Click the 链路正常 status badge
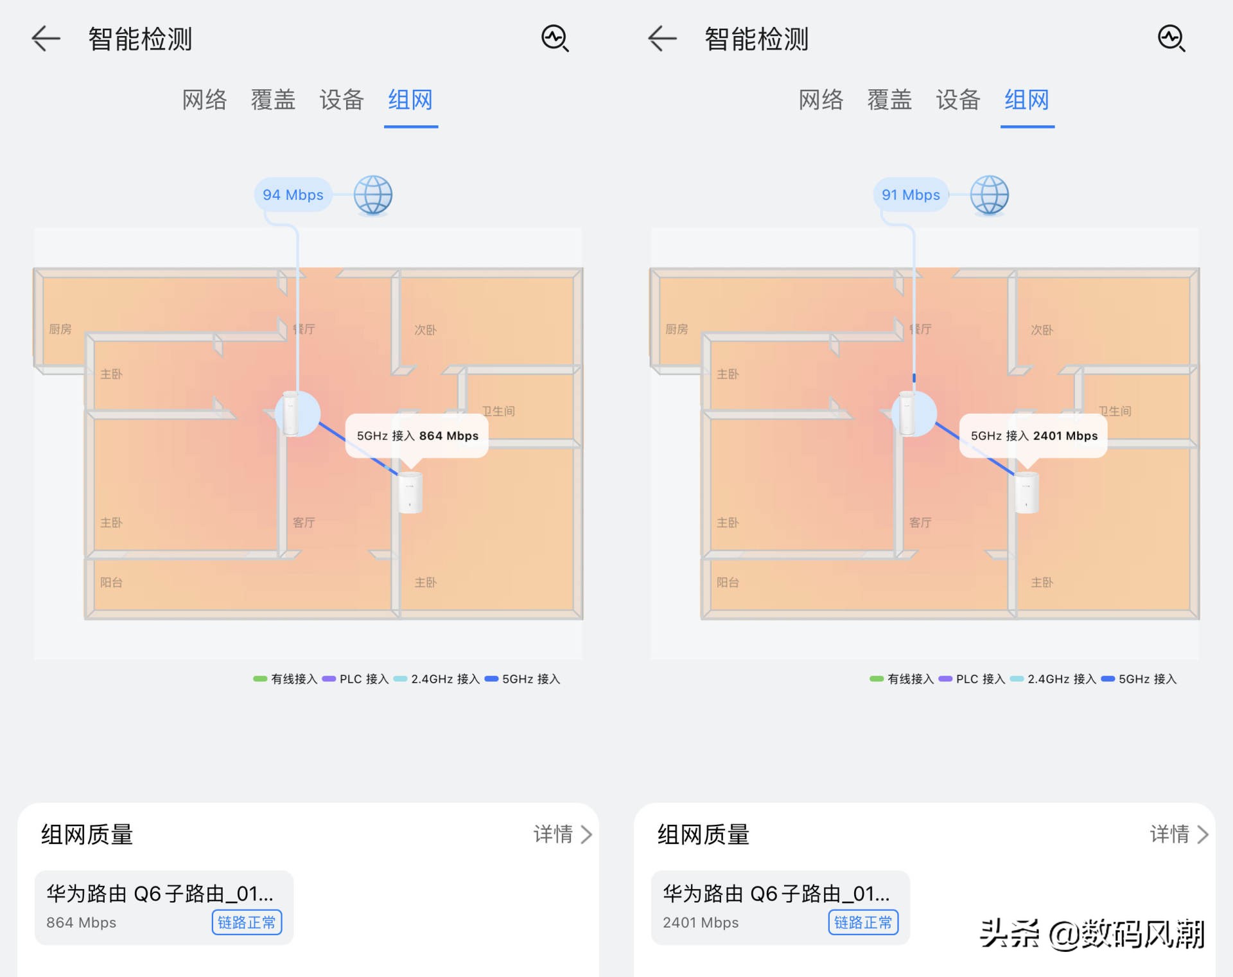The height and width of the screenshot is (977, 1233). (247, 922)
